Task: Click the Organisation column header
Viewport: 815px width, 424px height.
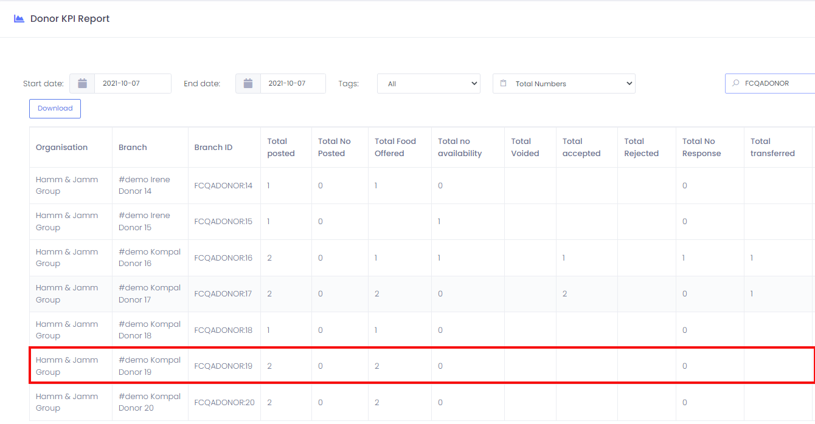Action: (x=61, y=147)
